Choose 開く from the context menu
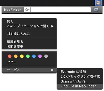 (29, 21)
